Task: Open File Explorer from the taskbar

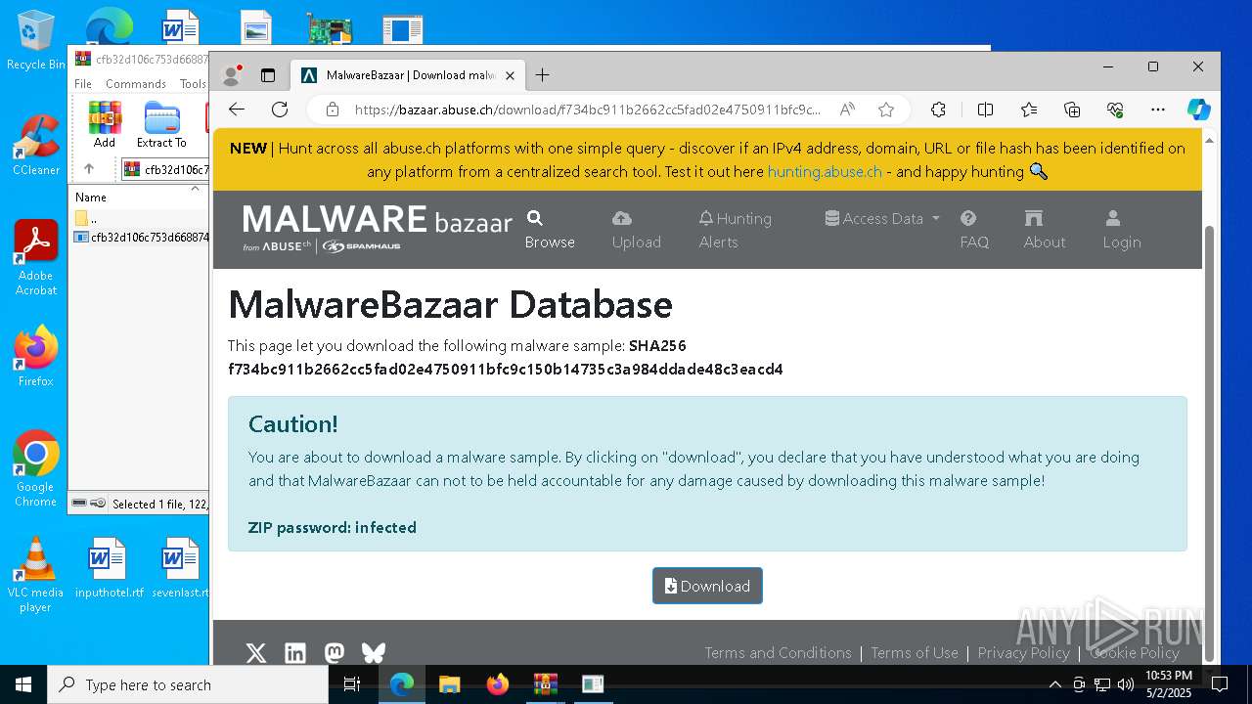Action: tap(450, 684)
